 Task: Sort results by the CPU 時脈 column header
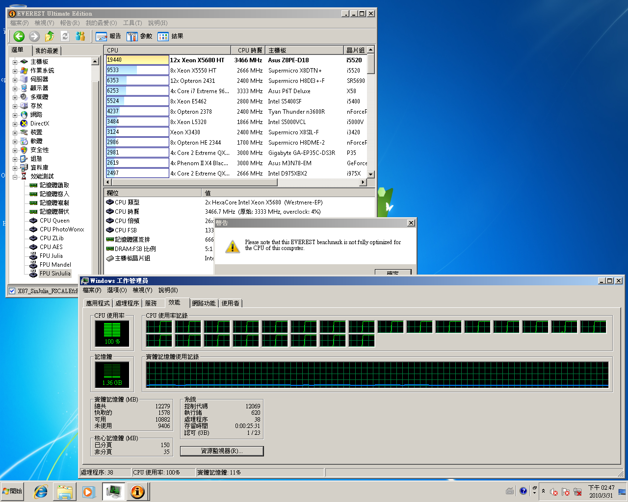pyautogui.click(x=248, y=50)
